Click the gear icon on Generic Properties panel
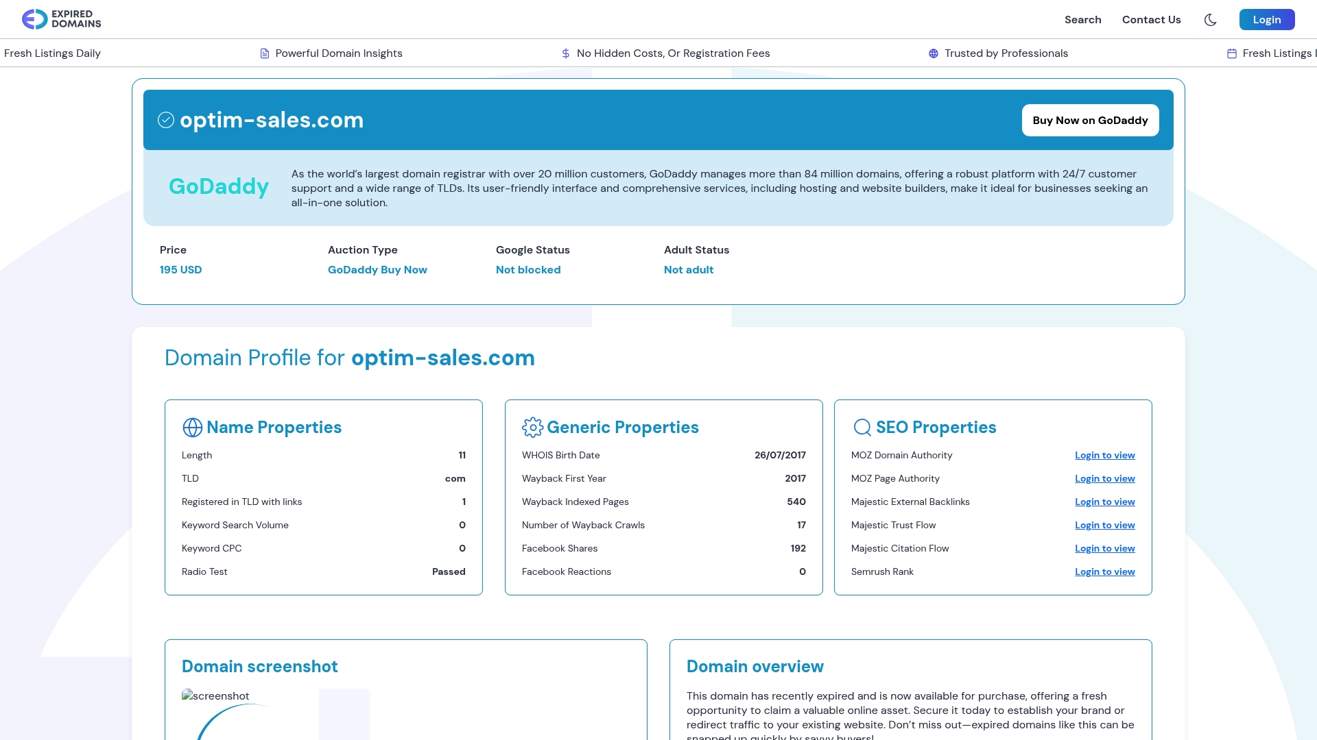Screen dimensions: 1317x740 [532, 427]
